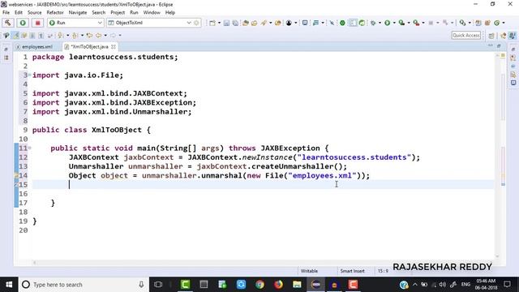Screen dimensions: 519x292
Task: Select the active Java perspective icon
Action: tap(512, 36)
